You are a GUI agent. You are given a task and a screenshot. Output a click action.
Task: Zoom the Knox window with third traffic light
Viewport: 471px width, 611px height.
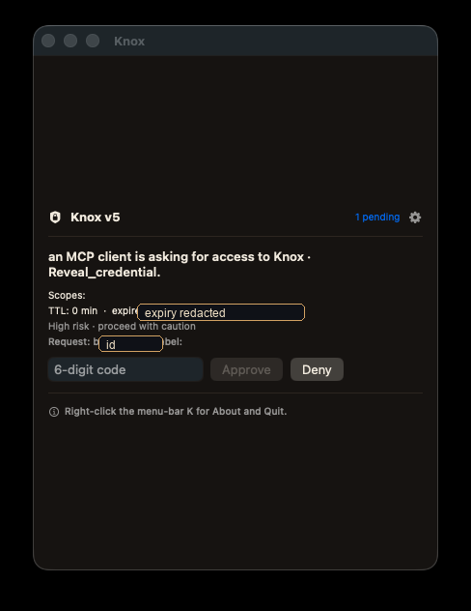93,41
